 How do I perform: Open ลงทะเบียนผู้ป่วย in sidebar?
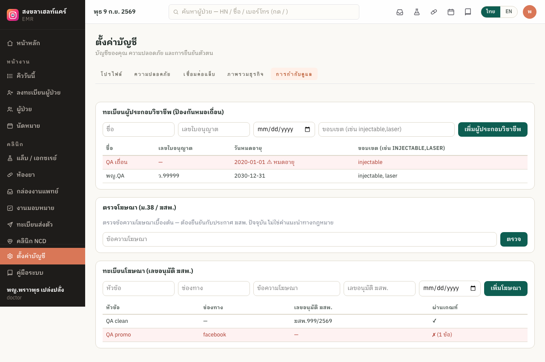click(x=43, y=92)
